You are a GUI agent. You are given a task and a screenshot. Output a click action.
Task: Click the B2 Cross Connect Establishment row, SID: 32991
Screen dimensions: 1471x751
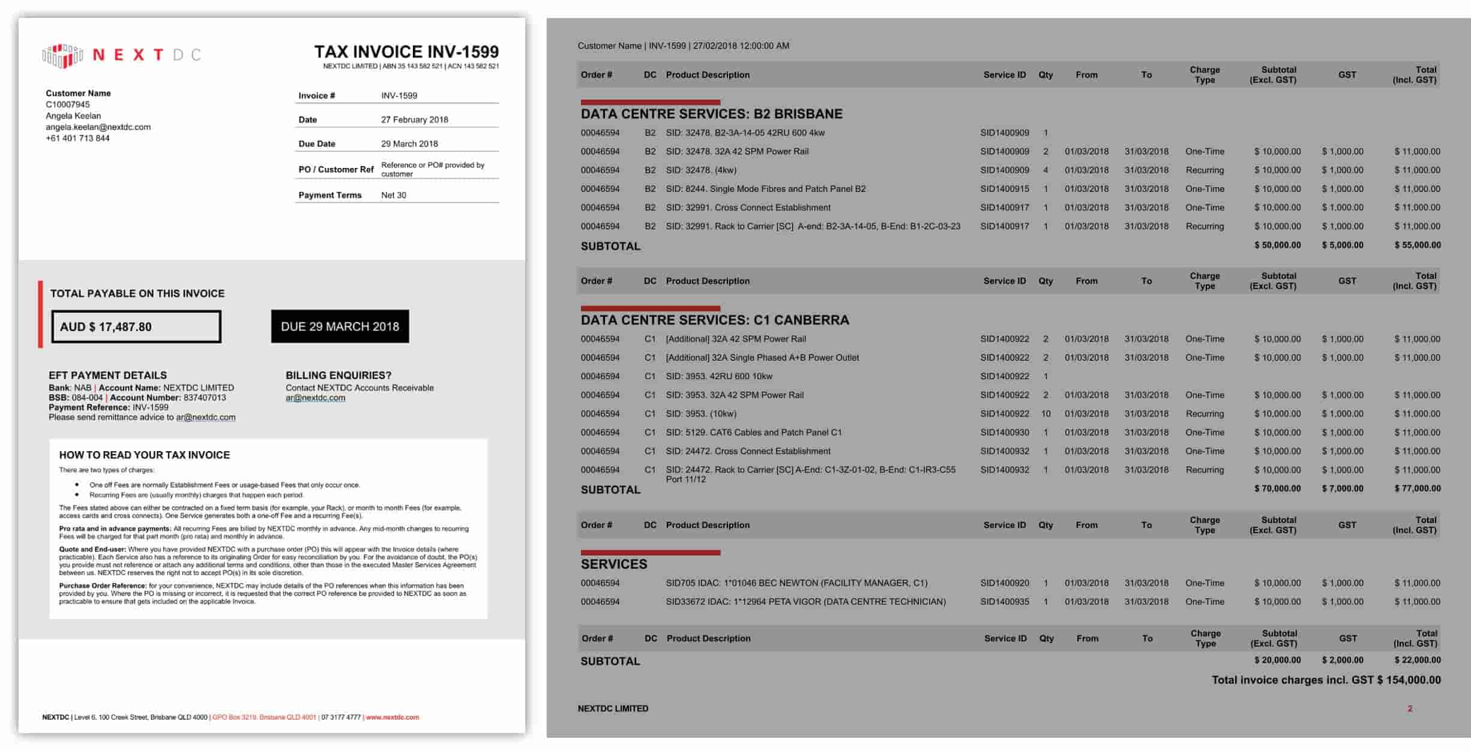pyautogui.click(x=1010, y=208)
